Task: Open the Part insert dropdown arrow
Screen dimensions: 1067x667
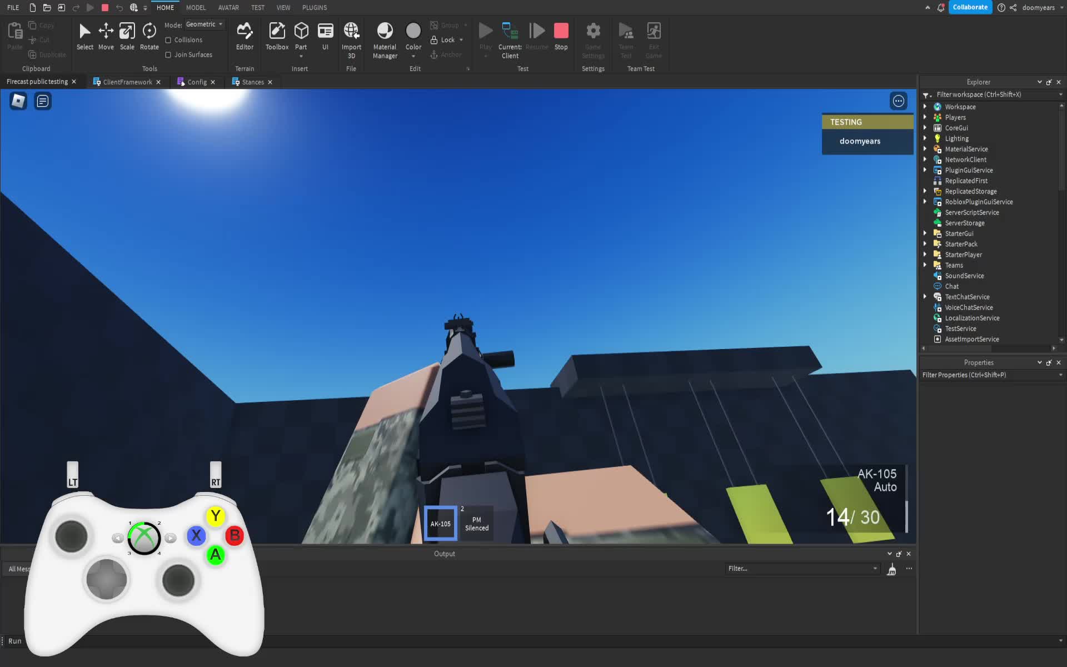Action: [x=301, y=56]
